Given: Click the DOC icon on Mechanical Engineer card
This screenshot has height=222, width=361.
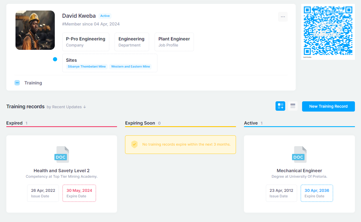Looking at the screenshot, I should (299, 154).
